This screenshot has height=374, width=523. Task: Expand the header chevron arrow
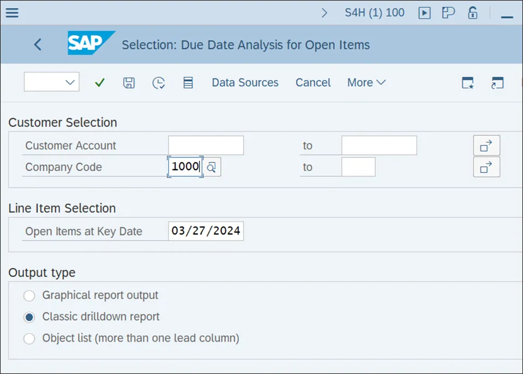coord(324,13)
